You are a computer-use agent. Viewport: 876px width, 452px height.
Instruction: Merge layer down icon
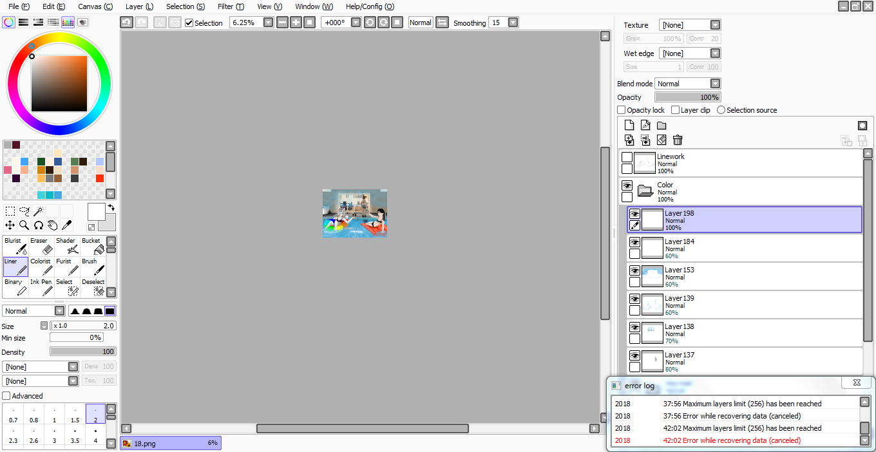(x=629, y=140)
